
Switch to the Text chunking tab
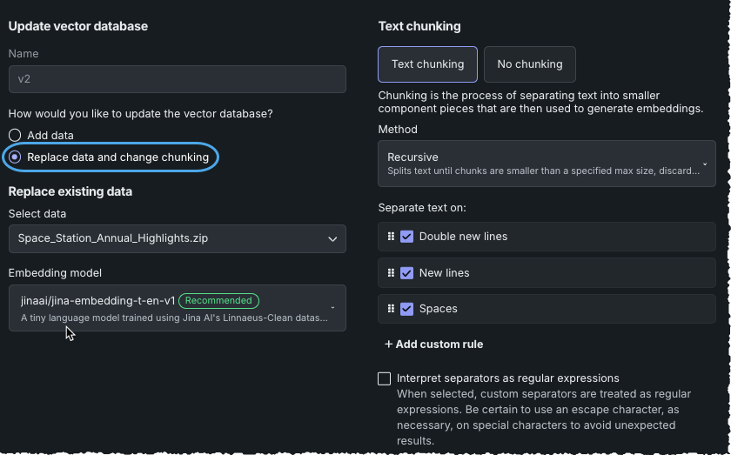pos(427,64)
